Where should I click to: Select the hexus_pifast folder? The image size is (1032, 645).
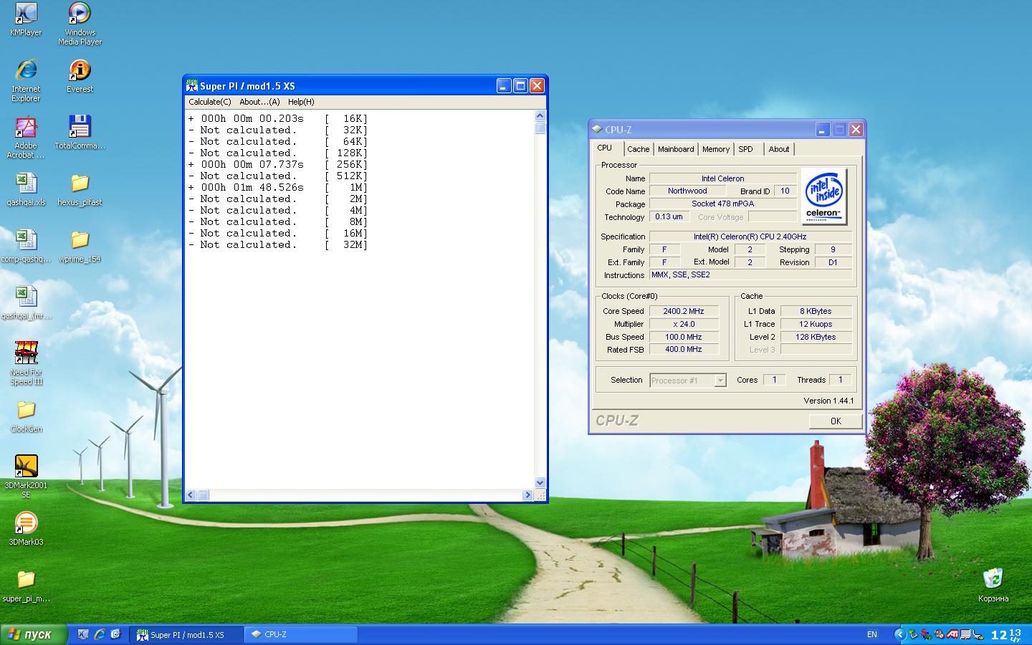point(80,189)
